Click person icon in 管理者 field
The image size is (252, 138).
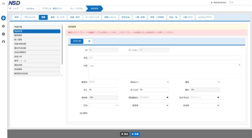tap(167, 105)
